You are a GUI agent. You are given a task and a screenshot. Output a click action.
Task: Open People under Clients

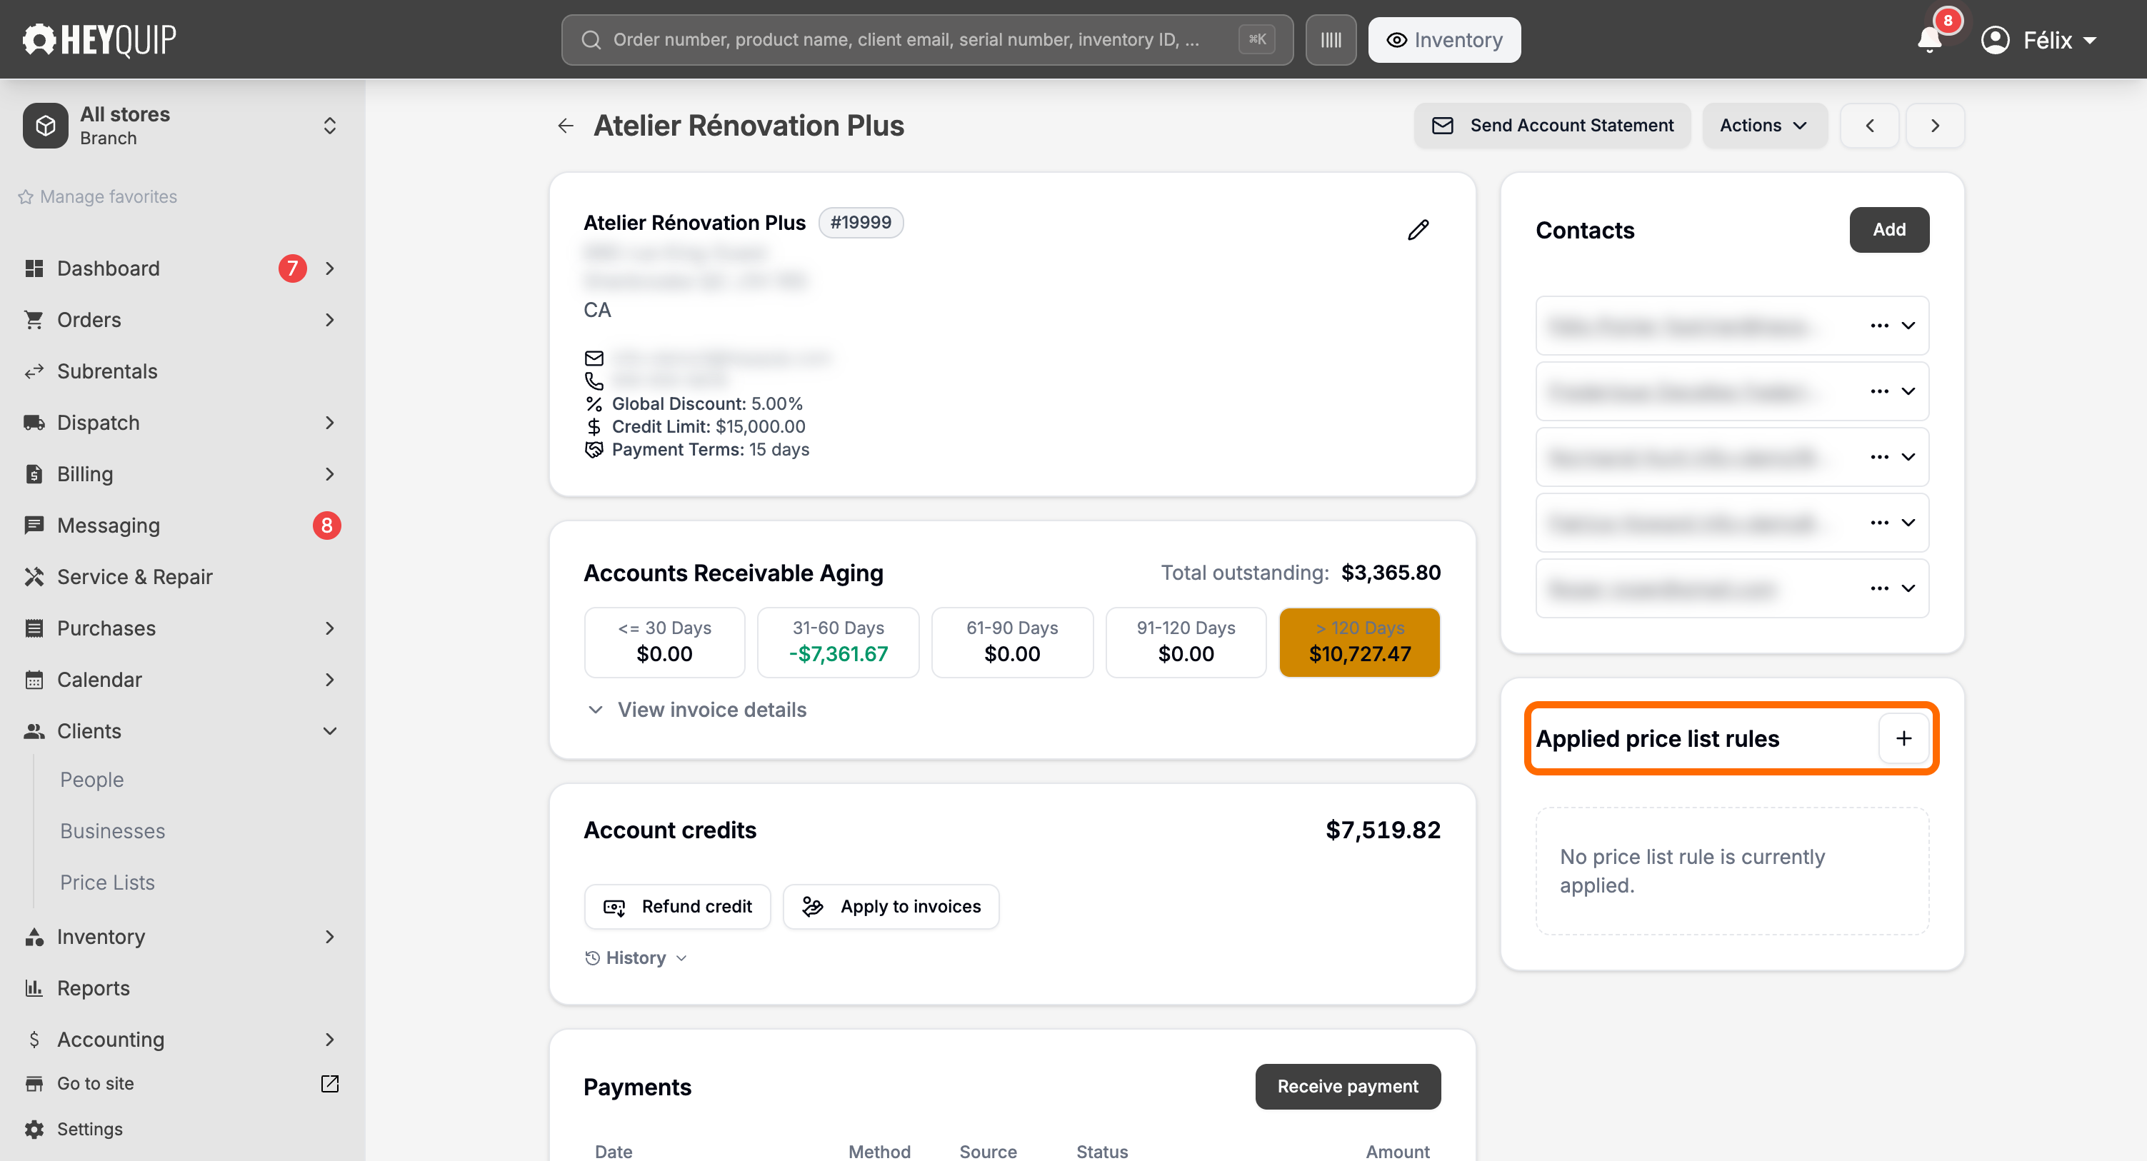[x=91, y=780]
